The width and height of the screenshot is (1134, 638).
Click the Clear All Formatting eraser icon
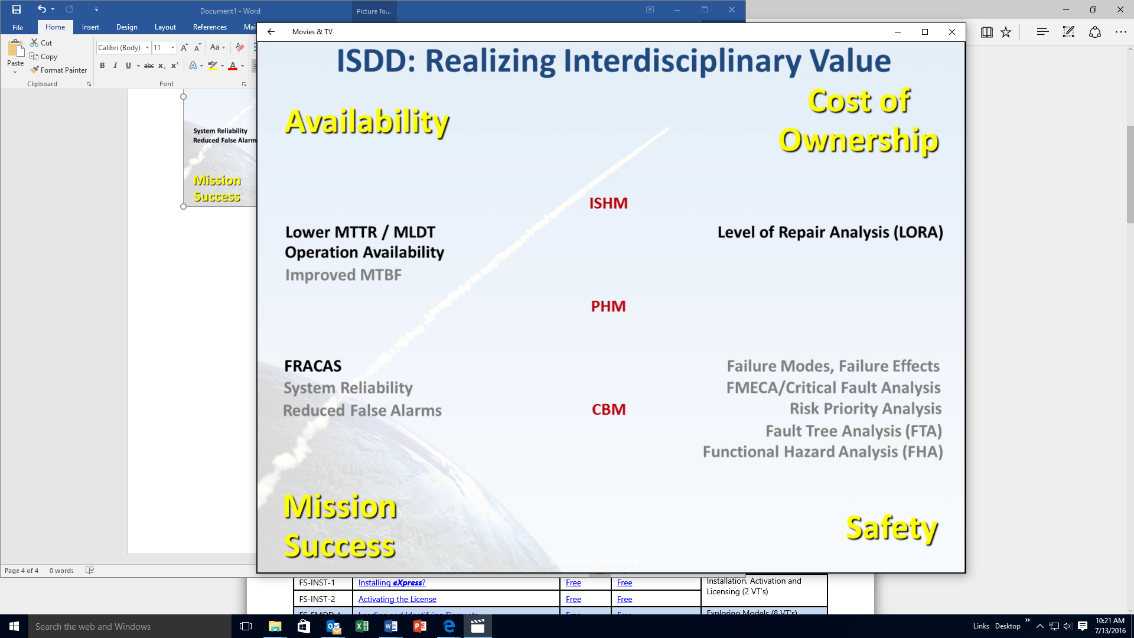(240, 47)
